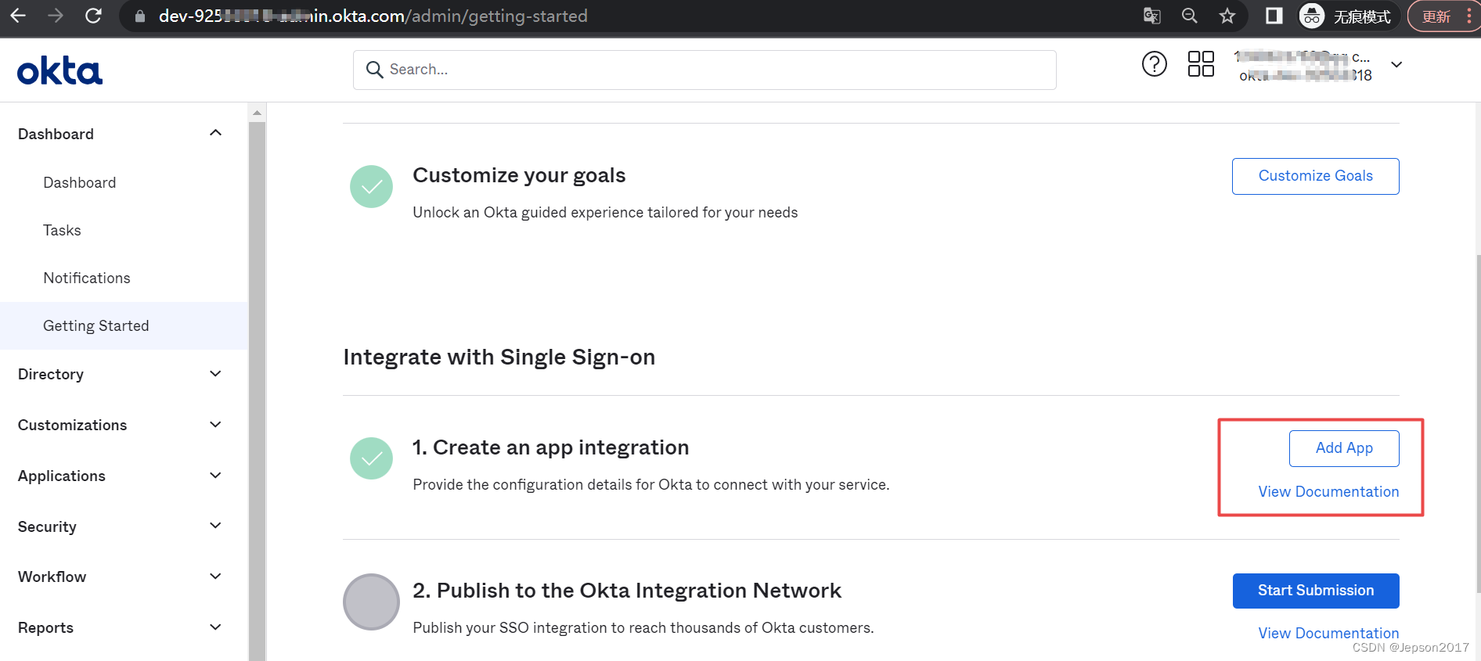This screenshot has height=661, width=1481.
Task: Click green checkmark beside Customize your goals
Action: [x=371, y=186]
